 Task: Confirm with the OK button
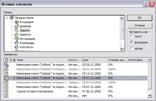(140, 18)
